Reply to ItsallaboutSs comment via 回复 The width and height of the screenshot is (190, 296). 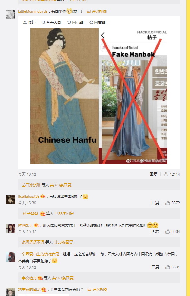(x=155, y=203)
